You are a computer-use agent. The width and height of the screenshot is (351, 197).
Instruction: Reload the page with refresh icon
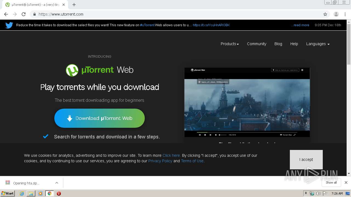(x=24, y=14)
